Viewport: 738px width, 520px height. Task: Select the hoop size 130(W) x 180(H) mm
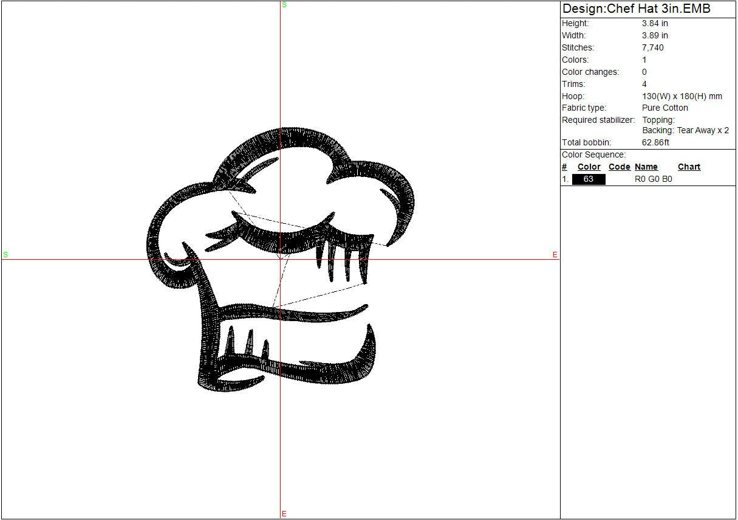point(682,96)
